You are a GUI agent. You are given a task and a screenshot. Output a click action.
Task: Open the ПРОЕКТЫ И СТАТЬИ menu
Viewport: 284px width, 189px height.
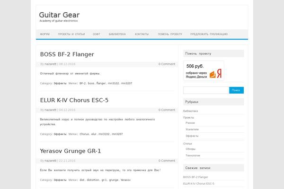tap(71, 34)
